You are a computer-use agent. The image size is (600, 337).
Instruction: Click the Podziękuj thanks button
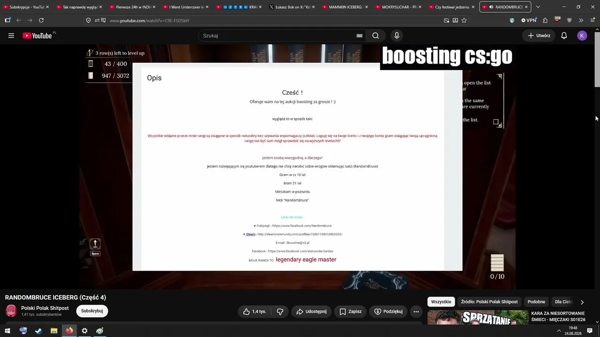pos(388,312)
